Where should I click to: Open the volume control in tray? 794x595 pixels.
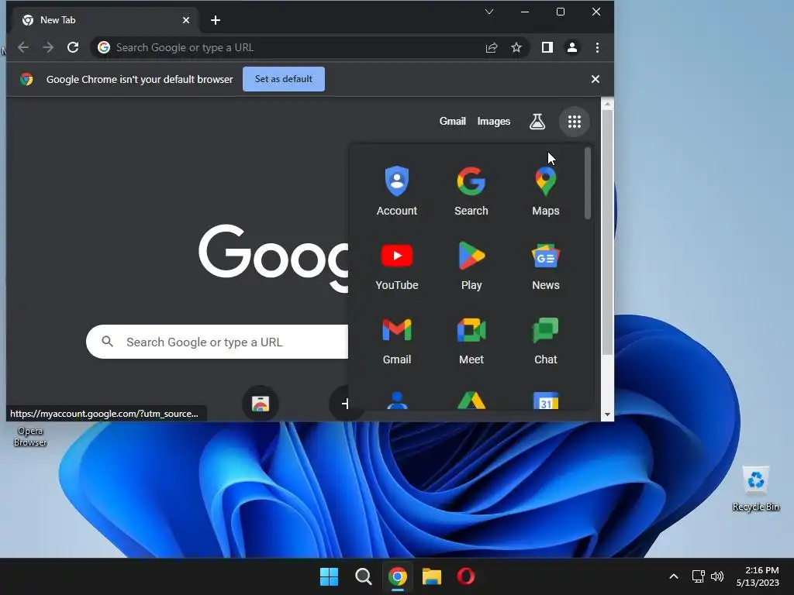coord(717,576)
